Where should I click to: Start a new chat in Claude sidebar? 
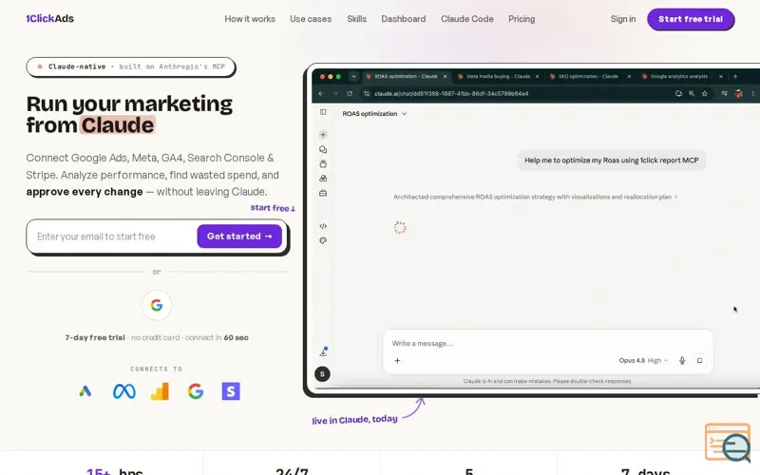coord(323,135)
